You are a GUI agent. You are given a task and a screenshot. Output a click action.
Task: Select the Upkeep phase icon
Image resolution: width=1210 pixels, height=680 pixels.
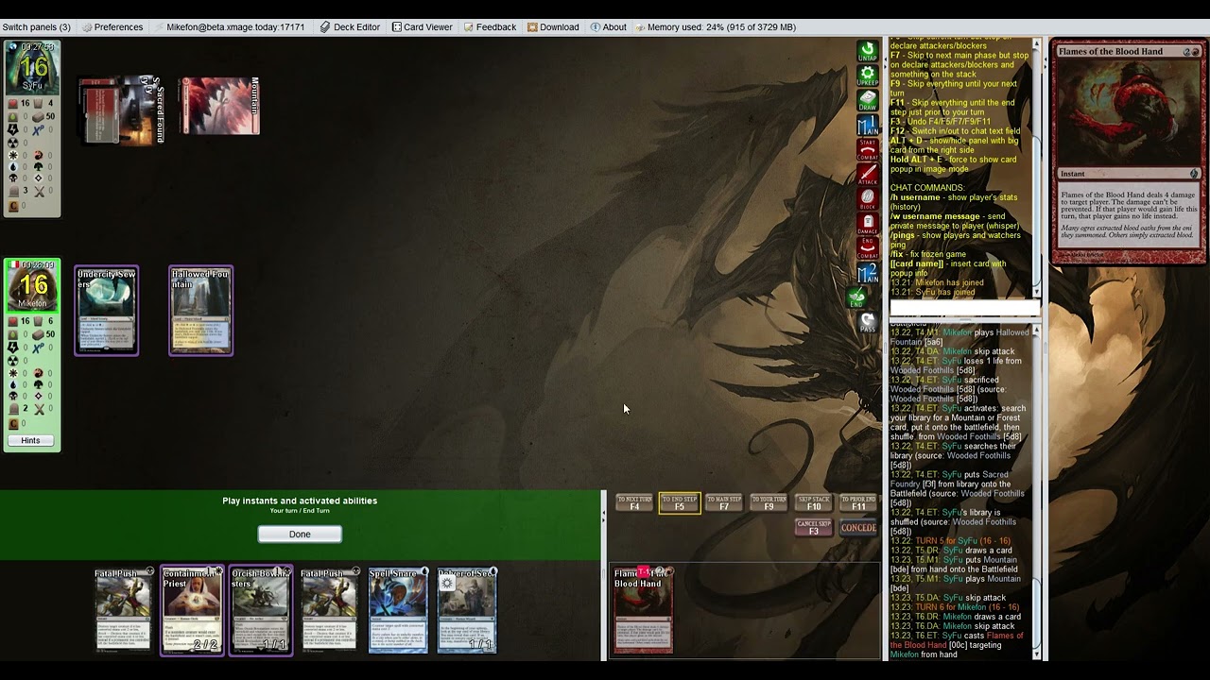pos(867,76)
